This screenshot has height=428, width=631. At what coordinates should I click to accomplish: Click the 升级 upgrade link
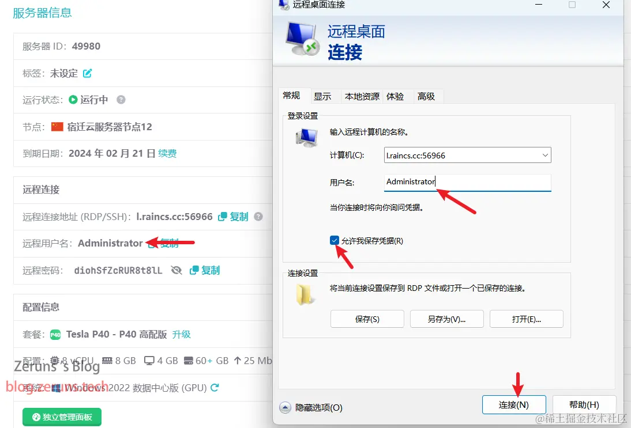(182, 334)
